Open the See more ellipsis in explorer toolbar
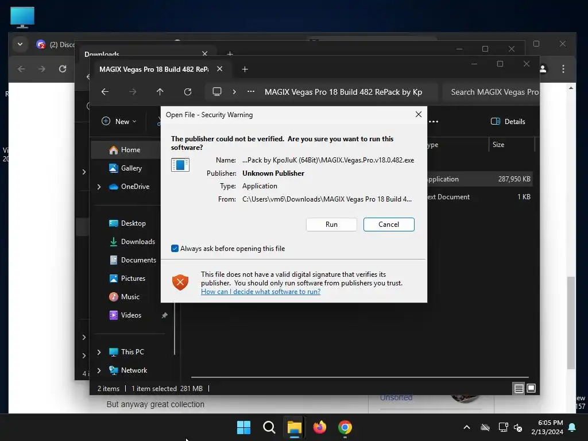This screenshot has width=588, height=441. pos(434,121)
